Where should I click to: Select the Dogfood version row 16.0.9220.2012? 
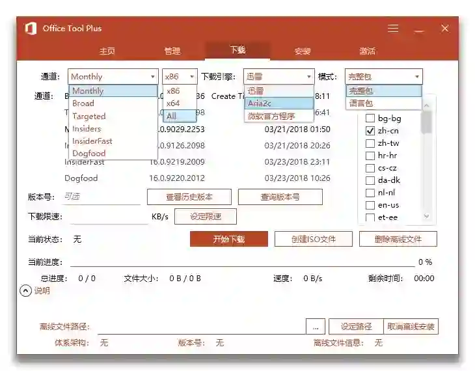pos(197,178)
